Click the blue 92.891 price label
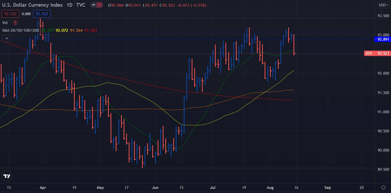This screenshot has width=391, height=193. pos(382,39)
